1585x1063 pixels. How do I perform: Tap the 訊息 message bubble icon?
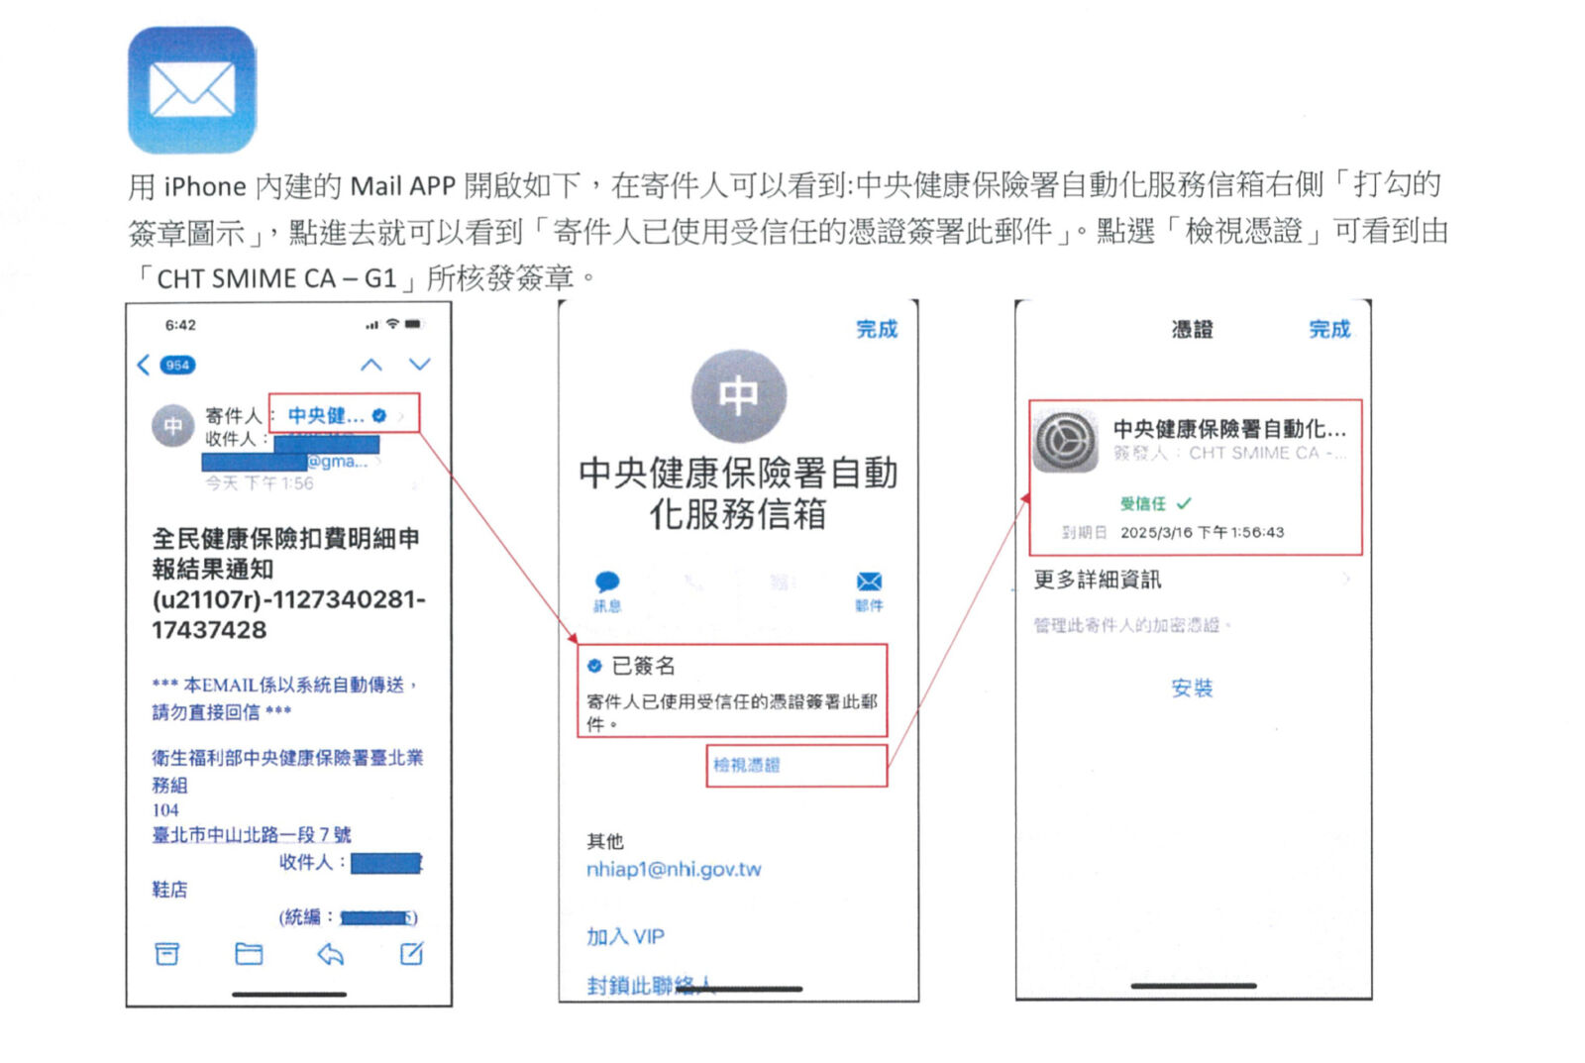[x=607, y=582]
